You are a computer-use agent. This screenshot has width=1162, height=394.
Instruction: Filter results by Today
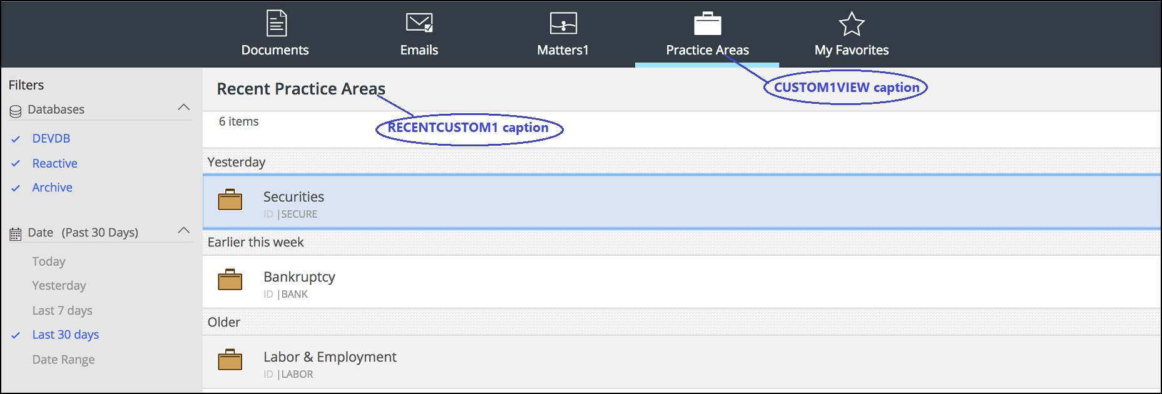(49, 261)
